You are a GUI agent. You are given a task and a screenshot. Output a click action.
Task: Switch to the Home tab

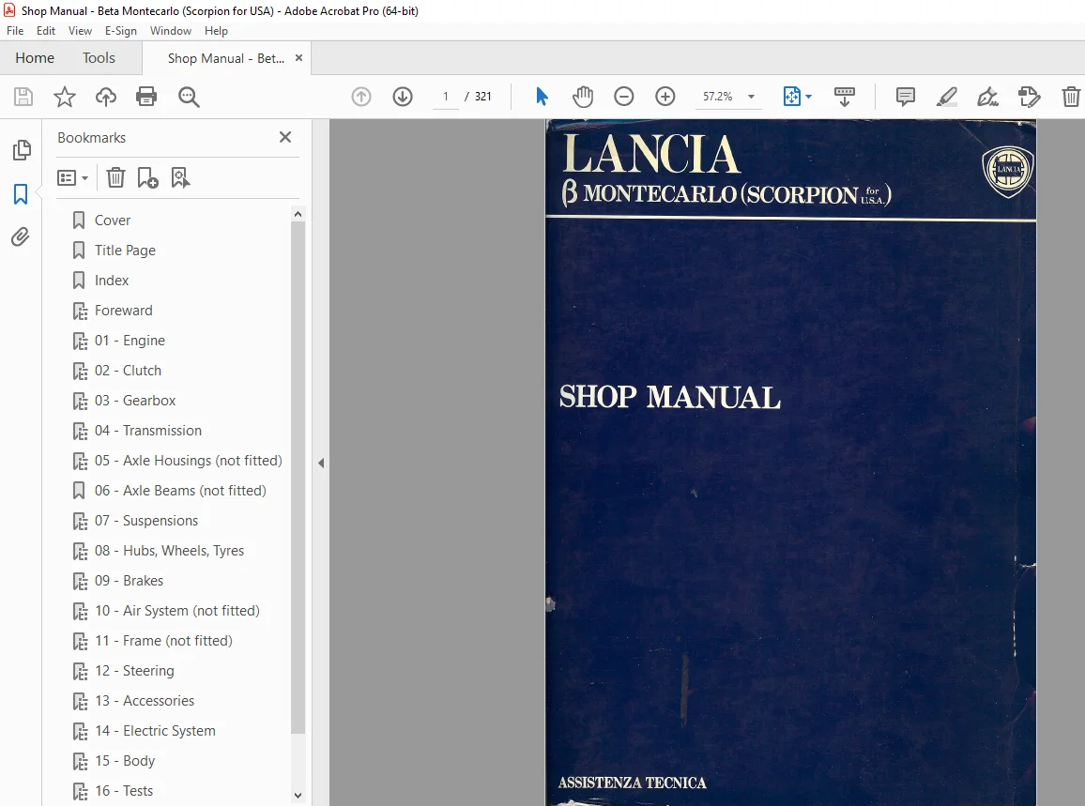point(35,58)
